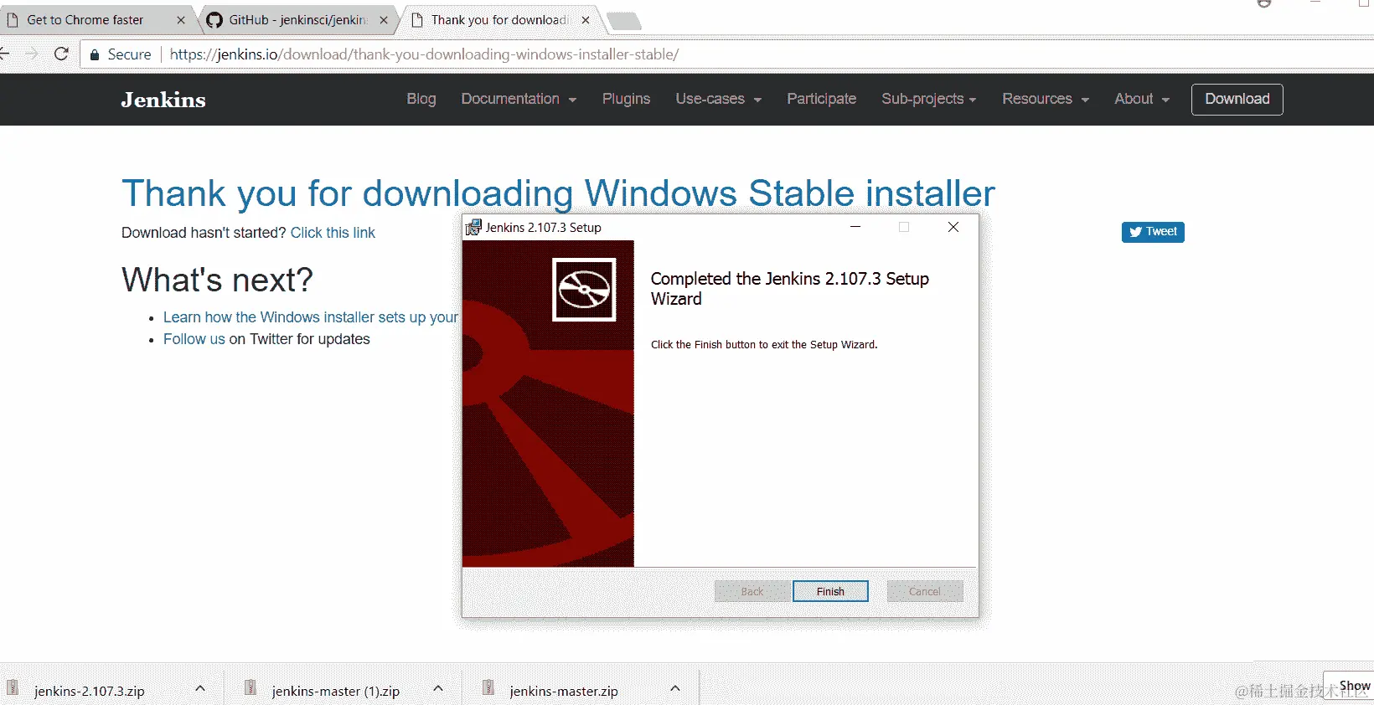Close the 'Thank you for downloading' tab
Viewport: 1374px width, 705px height.
coord(586,20)
